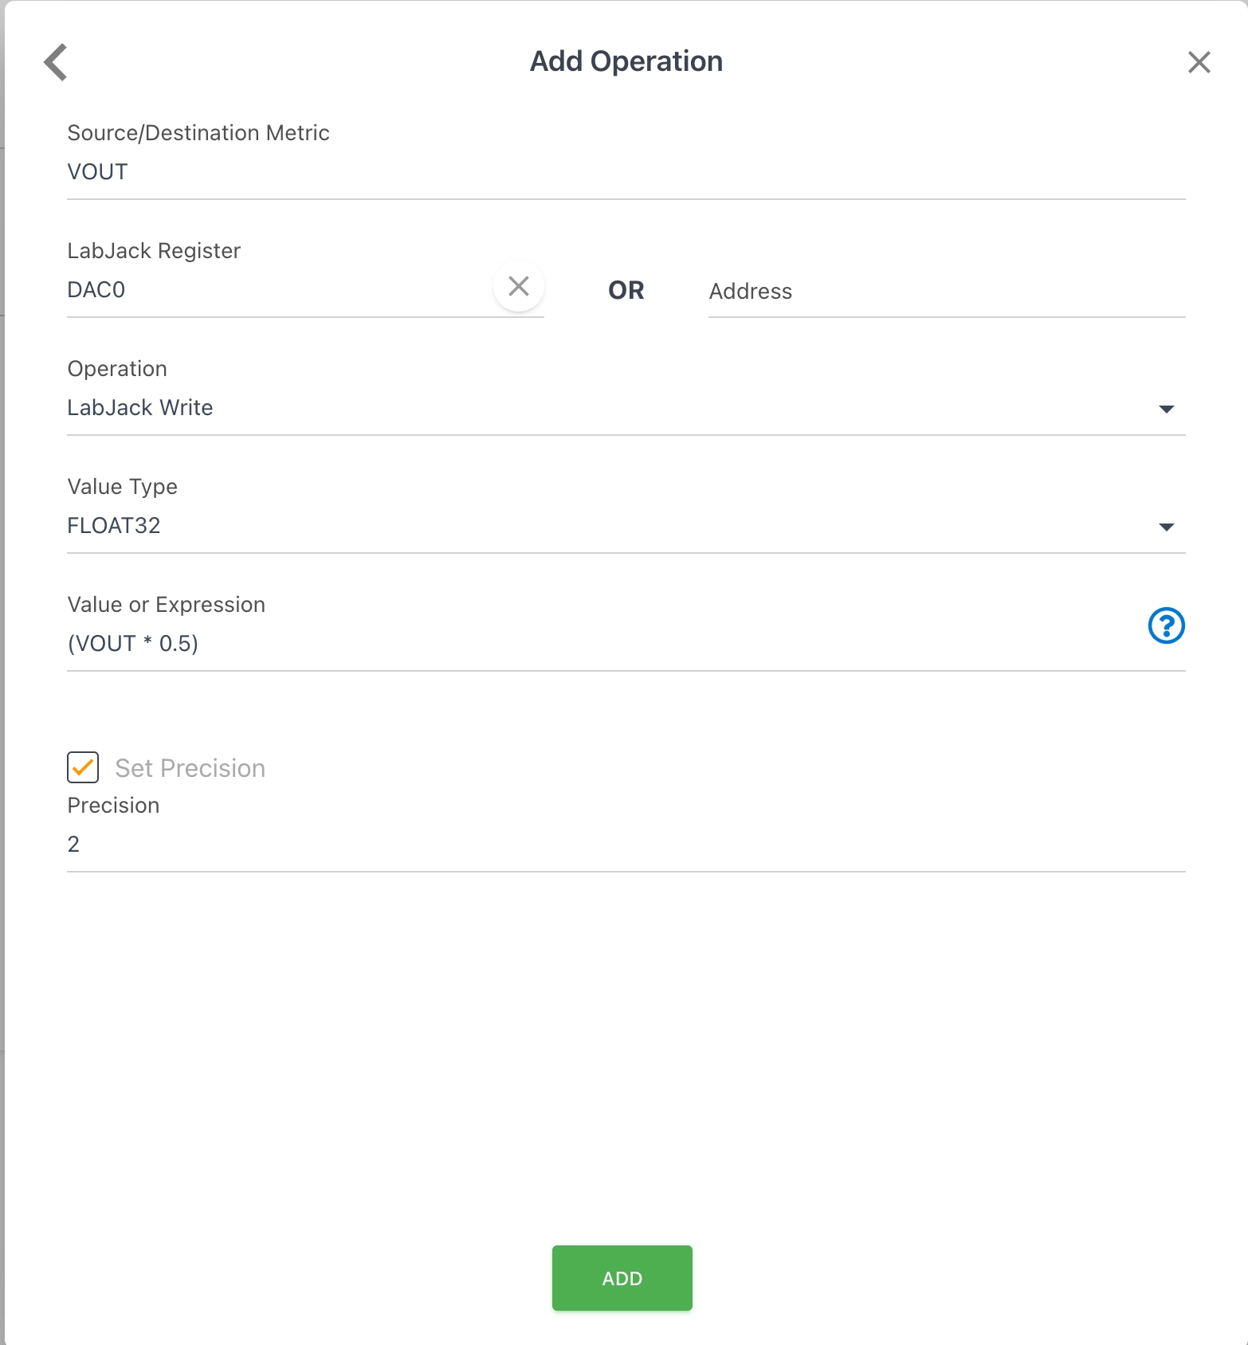Select the FLOAT32 value type text
The width and height of the screenshot is (1248, 1345).
[114, 526]
